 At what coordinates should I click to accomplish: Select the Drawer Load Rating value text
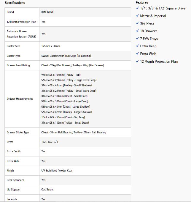click(73, 65)
